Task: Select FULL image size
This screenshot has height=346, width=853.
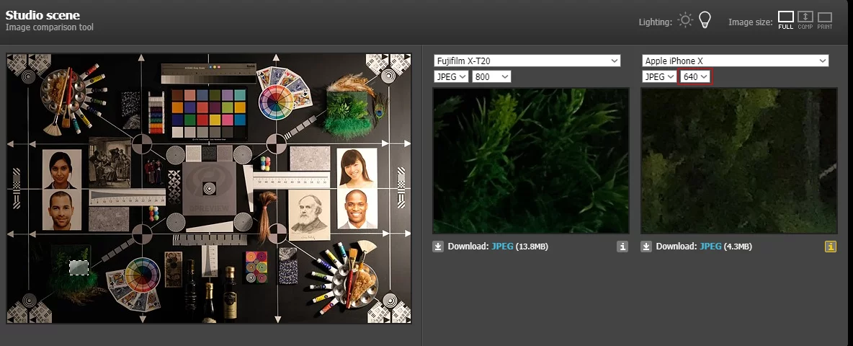Action: [x=785, y=20]
